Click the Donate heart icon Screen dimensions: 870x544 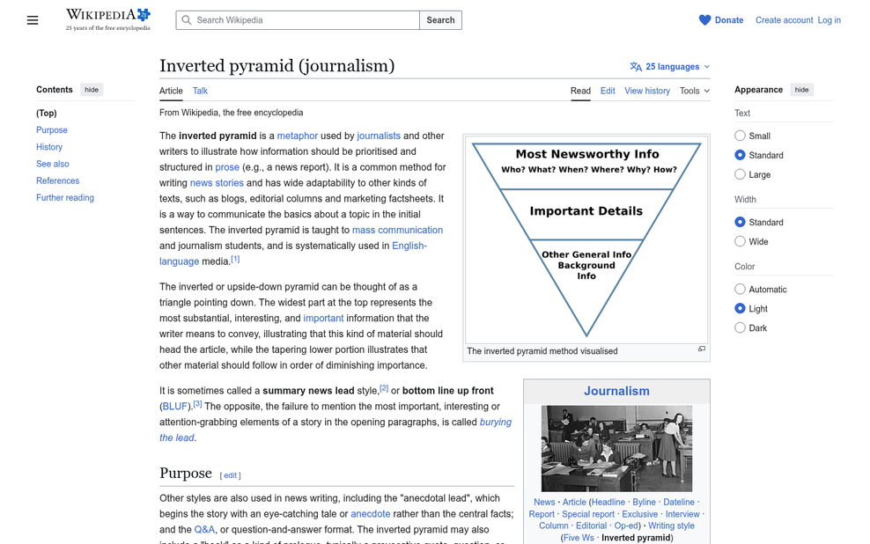click(704, 20)
